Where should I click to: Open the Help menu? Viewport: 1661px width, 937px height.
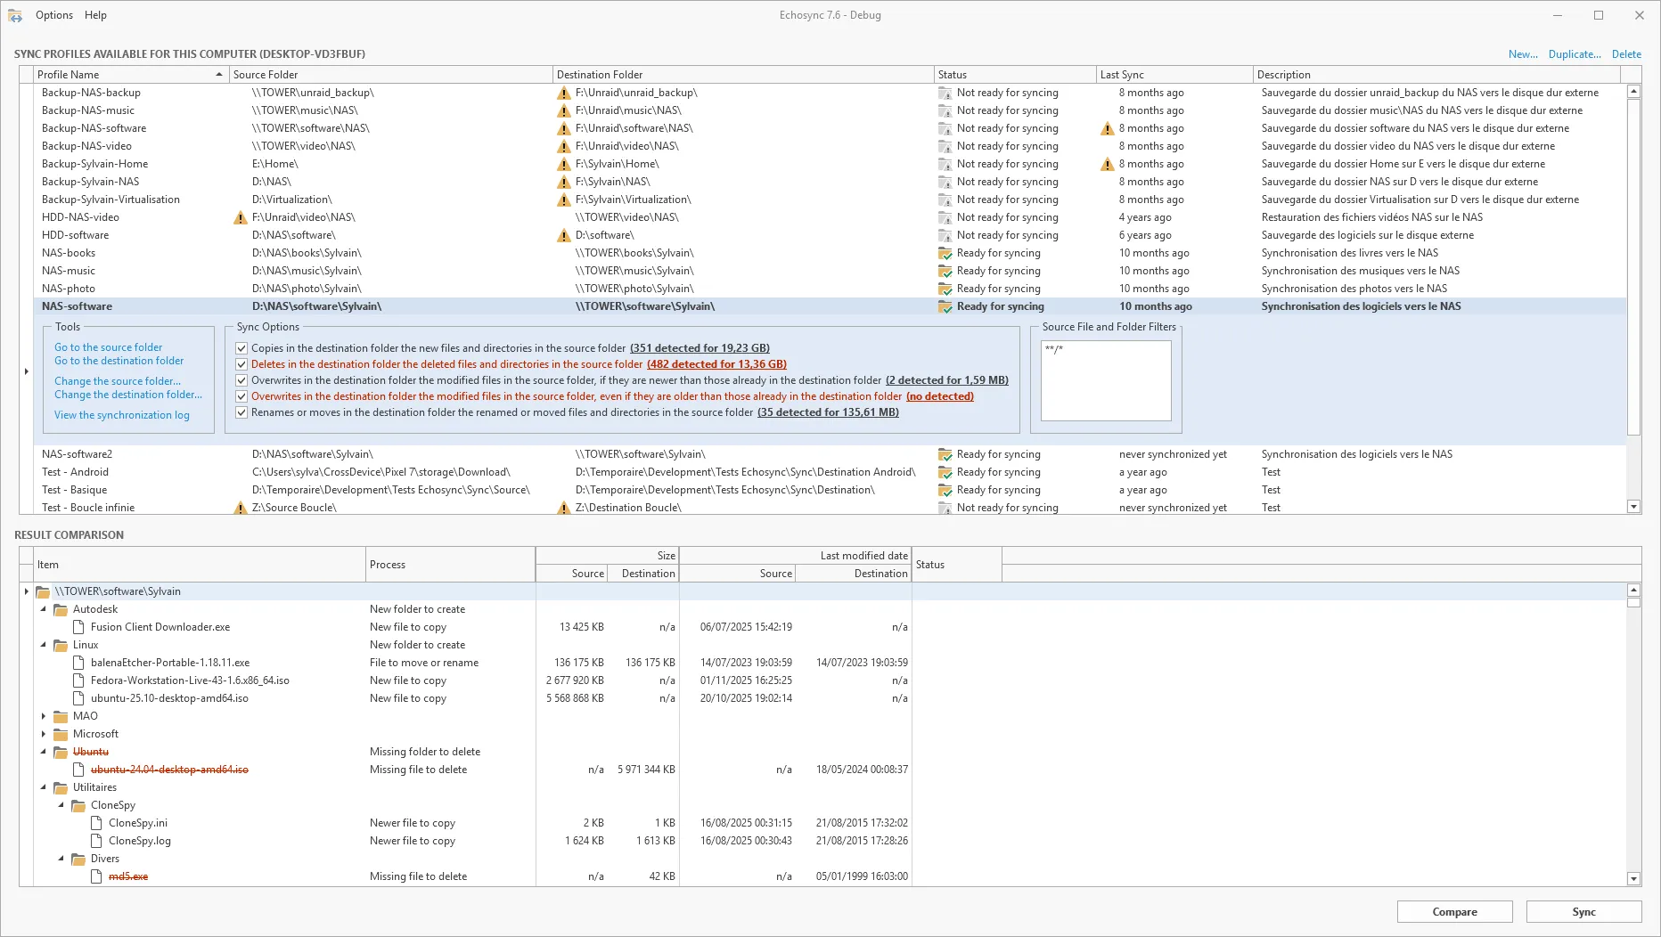click(94, 15)
